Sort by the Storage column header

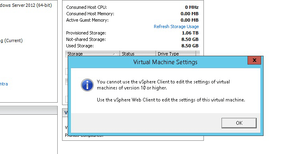[93, 54]
